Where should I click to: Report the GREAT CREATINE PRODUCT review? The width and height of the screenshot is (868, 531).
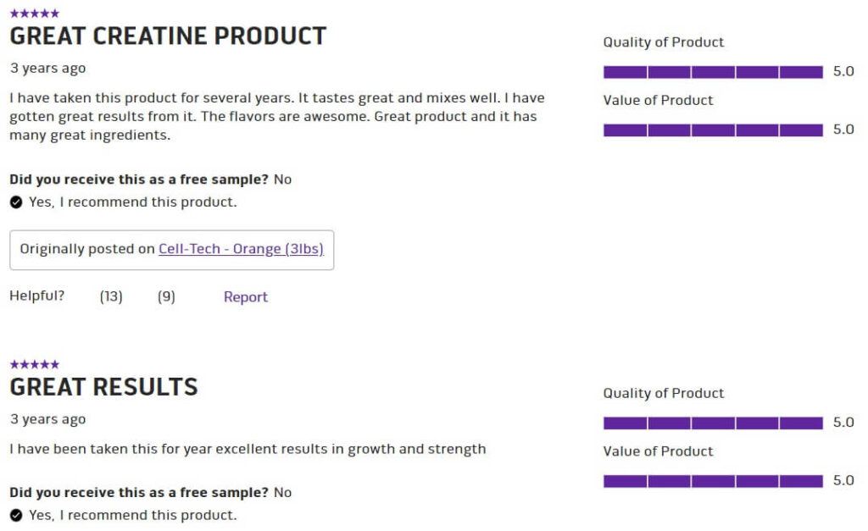pos(245,296)
